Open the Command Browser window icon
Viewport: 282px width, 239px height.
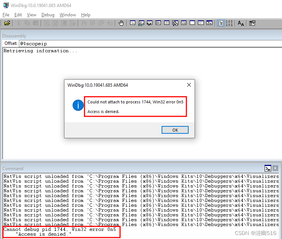[209, 23]
